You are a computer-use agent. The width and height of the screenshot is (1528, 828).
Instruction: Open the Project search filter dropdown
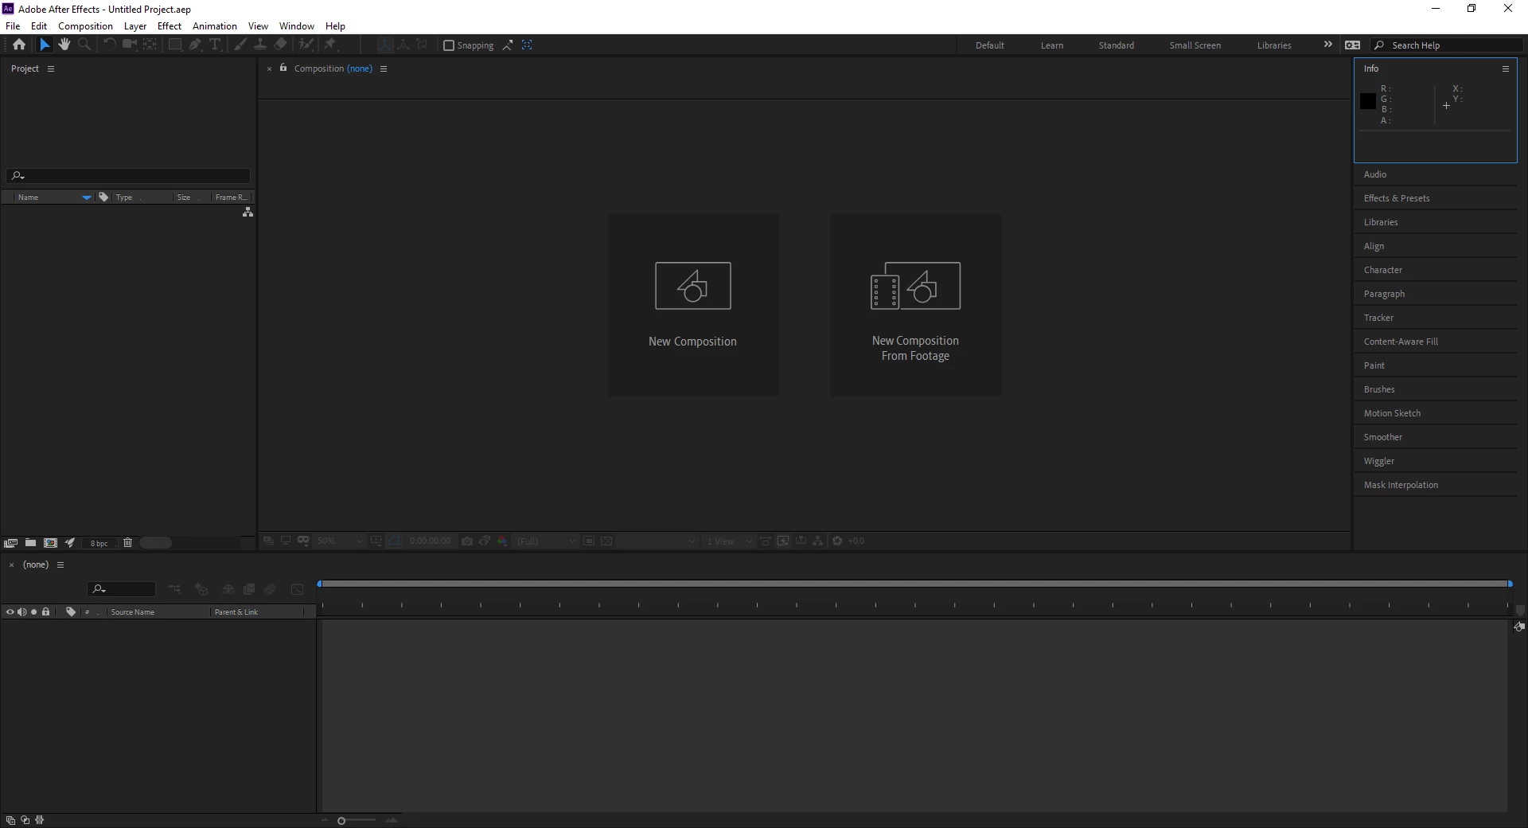18,176
